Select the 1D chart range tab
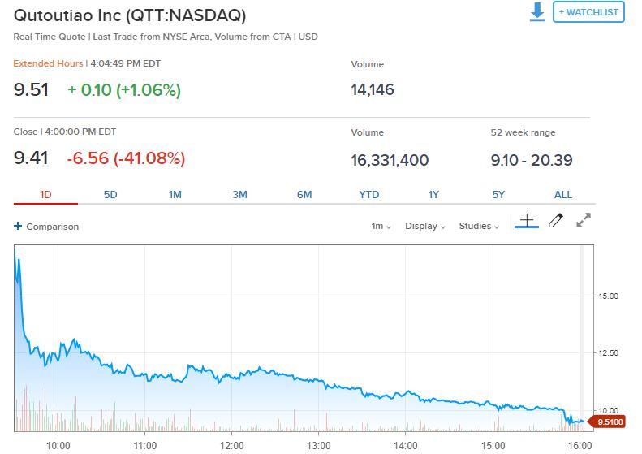This screenshot has height=454, width=642. click(x=45, y=194)
